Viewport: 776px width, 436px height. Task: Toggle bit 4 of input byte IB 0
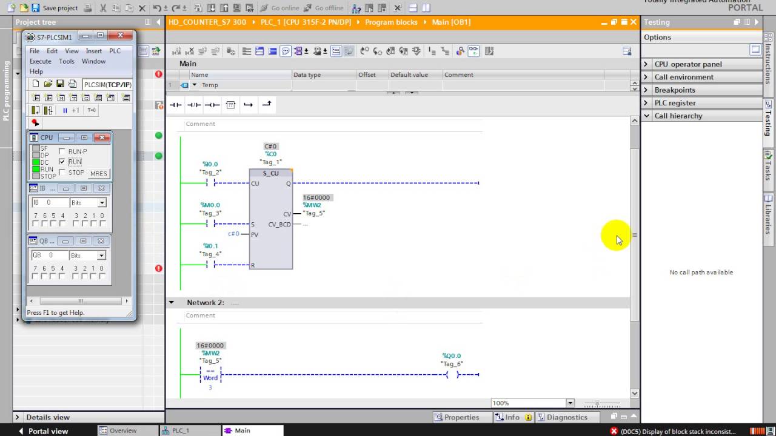[x=62, y=223]
